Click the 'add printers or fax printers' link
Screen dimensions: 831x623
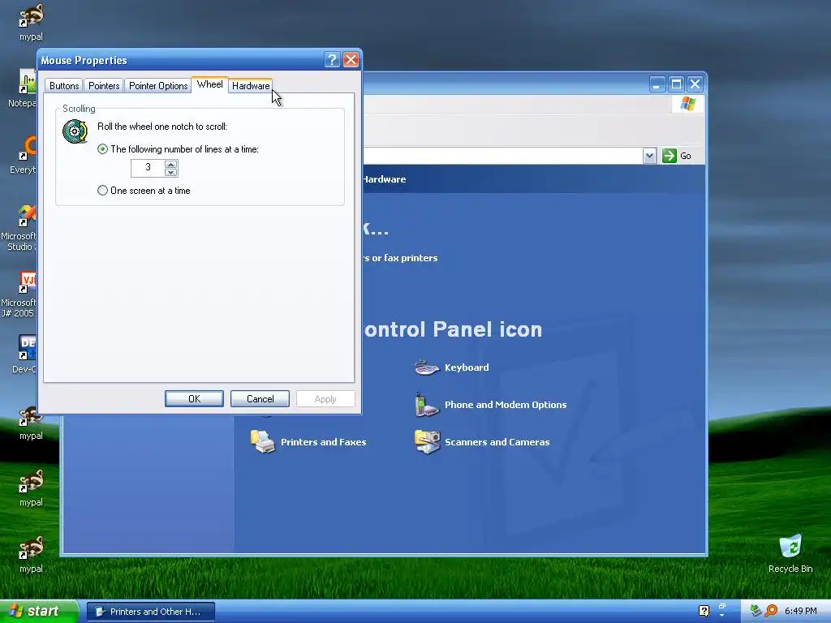(401, 258)
